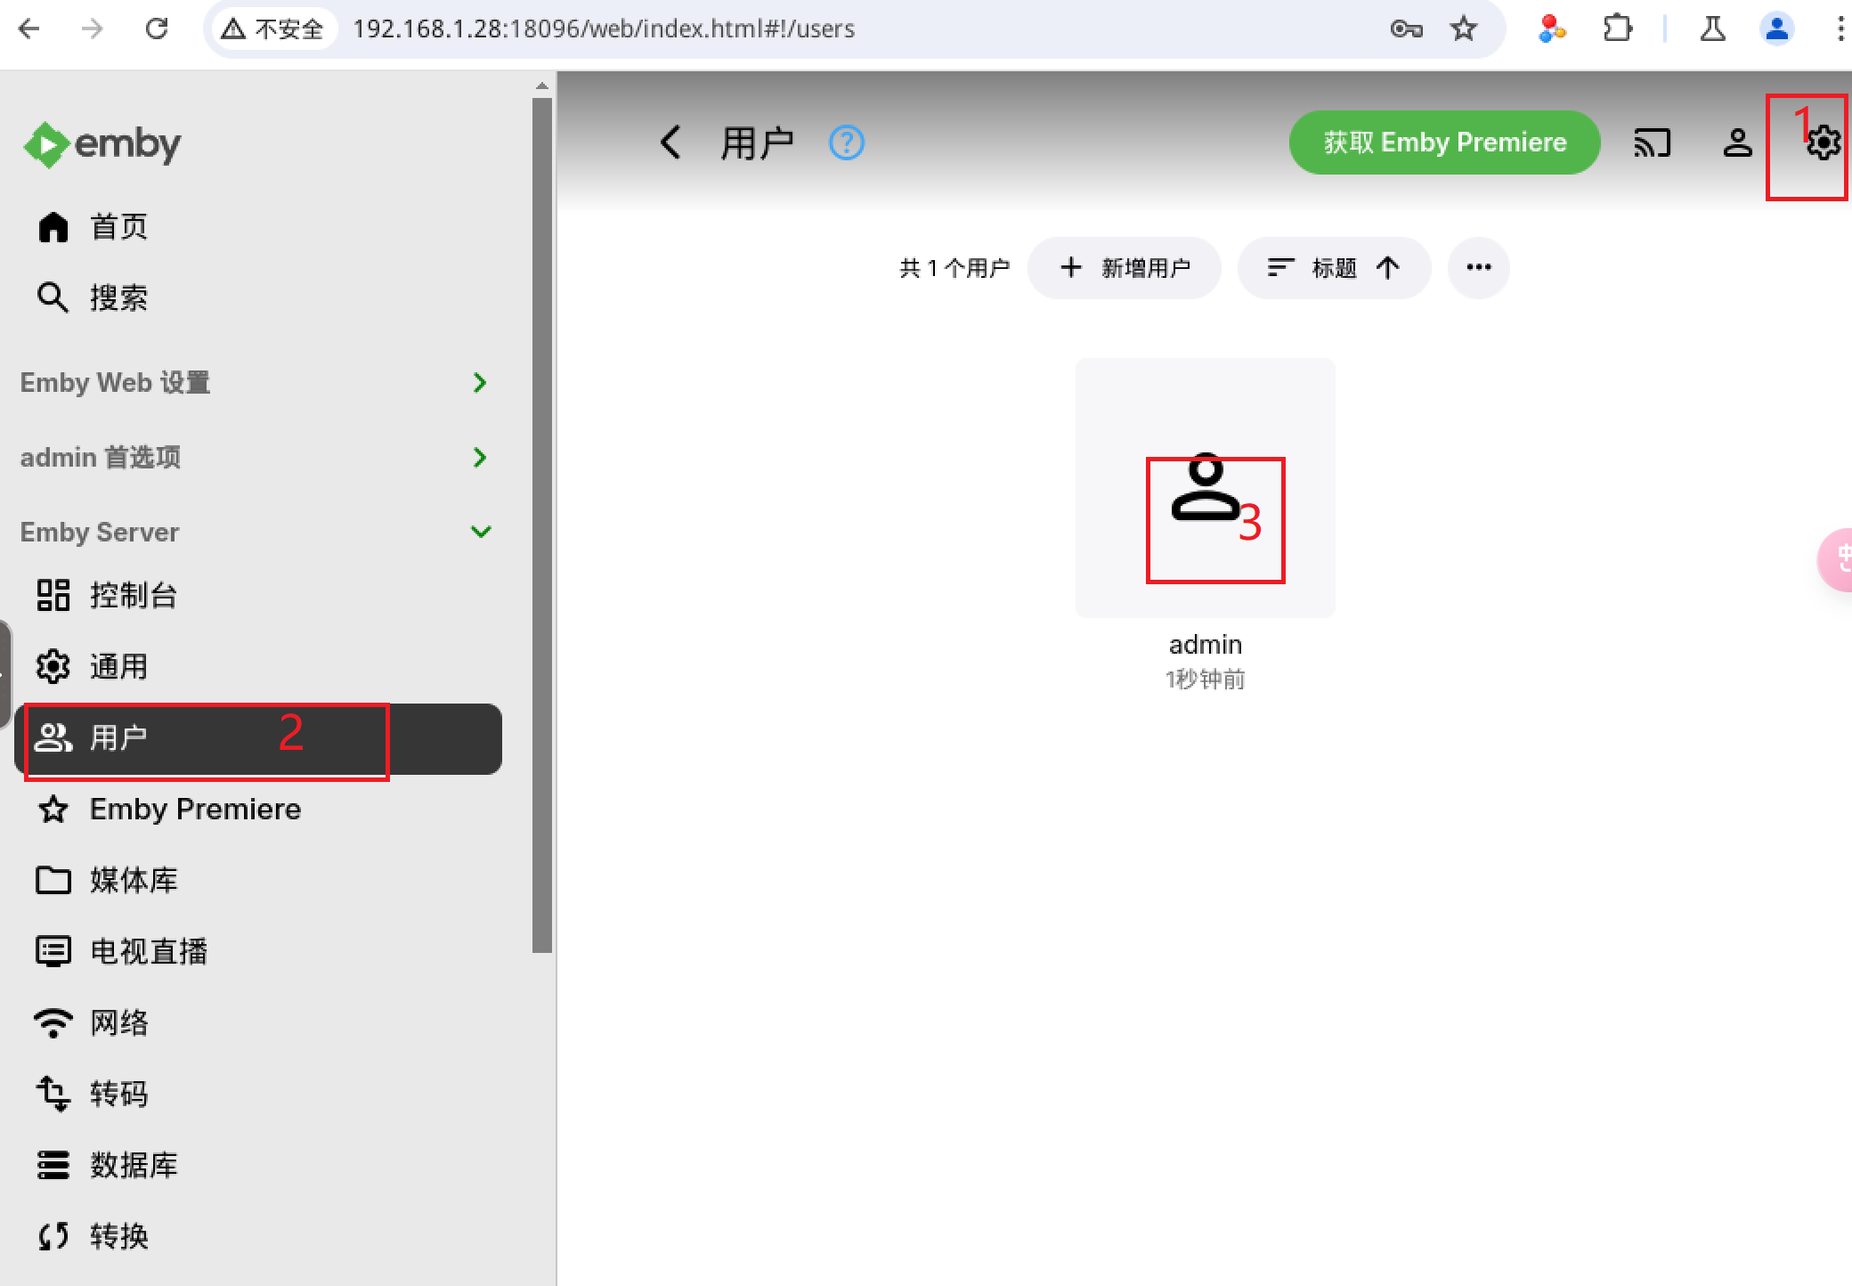
Task: Select 网络 in the sidebar
Action: pyautogui.click(x=258, y=1022)
